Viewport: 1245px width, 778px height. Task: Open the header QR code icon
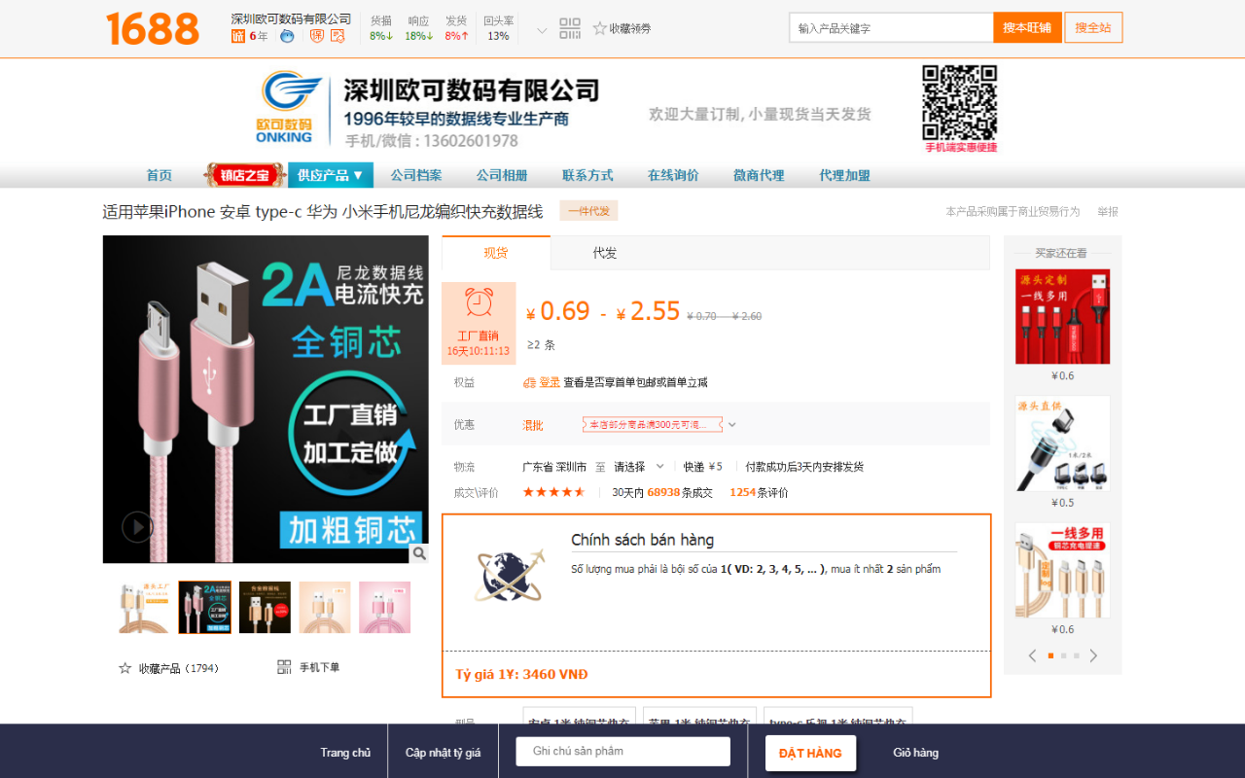pos(570,28)
